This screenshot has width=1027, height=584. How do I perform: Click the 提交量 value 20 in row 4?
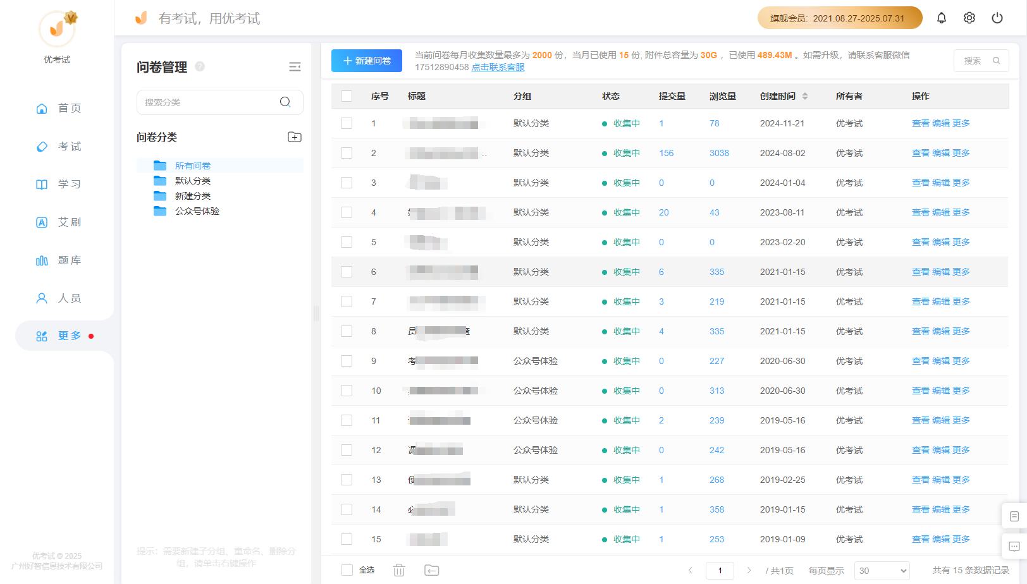tap(664, 212)
